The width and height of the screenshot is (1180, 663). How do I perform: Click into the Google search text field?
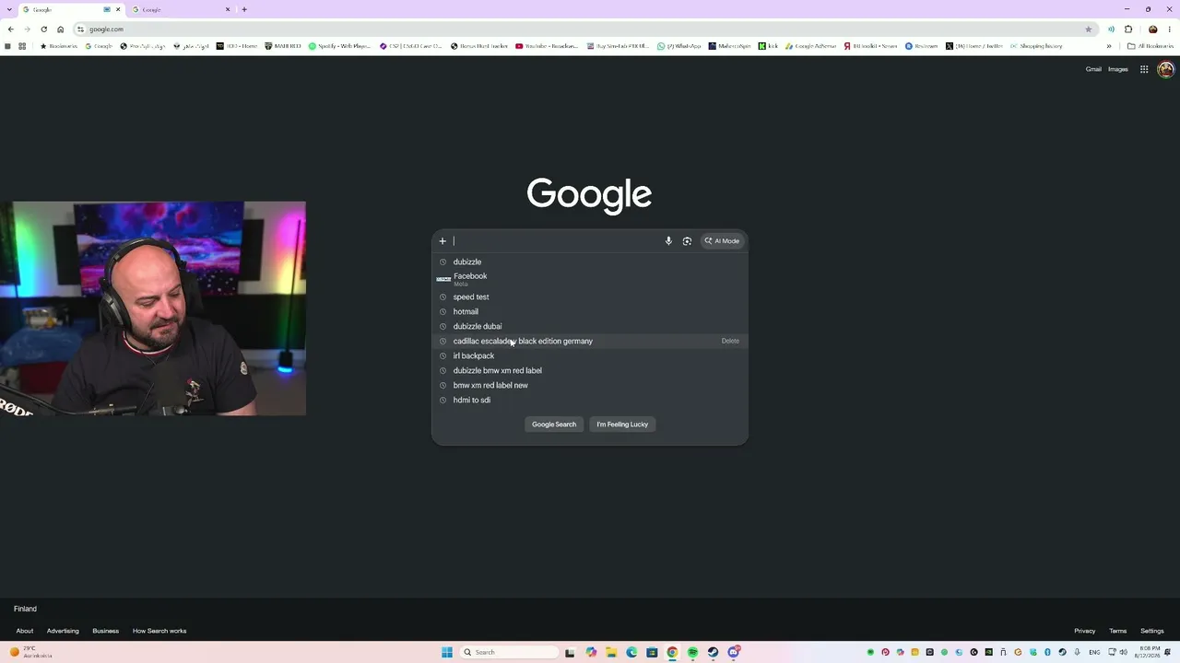click(x=556, y=241)
